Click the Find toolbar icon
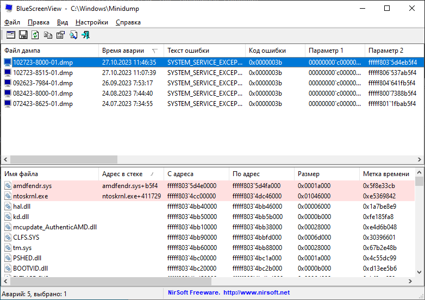The height and width of the screenshot is (300, 425). 73,35
